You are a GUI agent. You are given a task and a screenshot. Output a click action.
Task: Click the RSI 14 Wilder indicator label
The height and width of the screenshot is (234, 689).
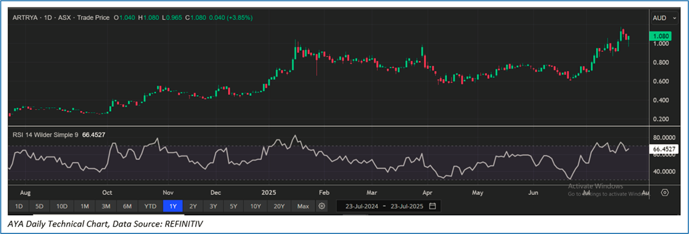(x=46, y=135)
